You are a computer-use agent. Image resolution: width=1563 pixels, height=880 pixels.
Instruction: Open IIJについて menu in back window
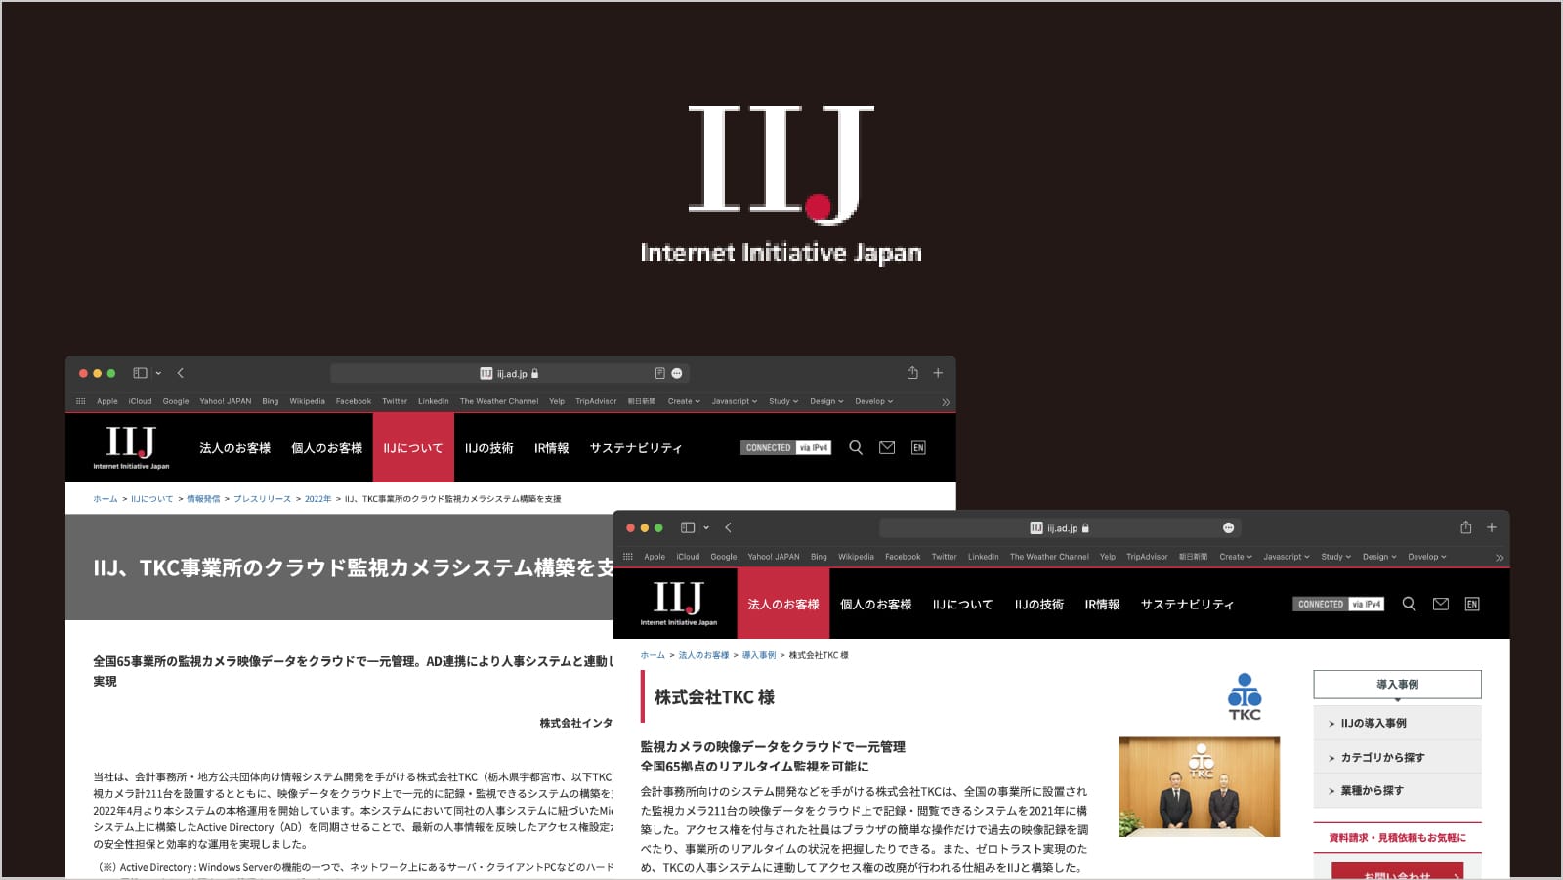[x=413, y=447]
